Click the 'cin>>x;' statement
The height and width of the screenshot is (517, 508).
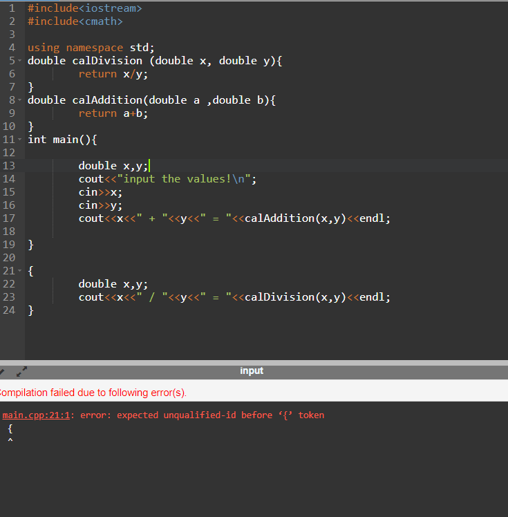tap(100, 192)
